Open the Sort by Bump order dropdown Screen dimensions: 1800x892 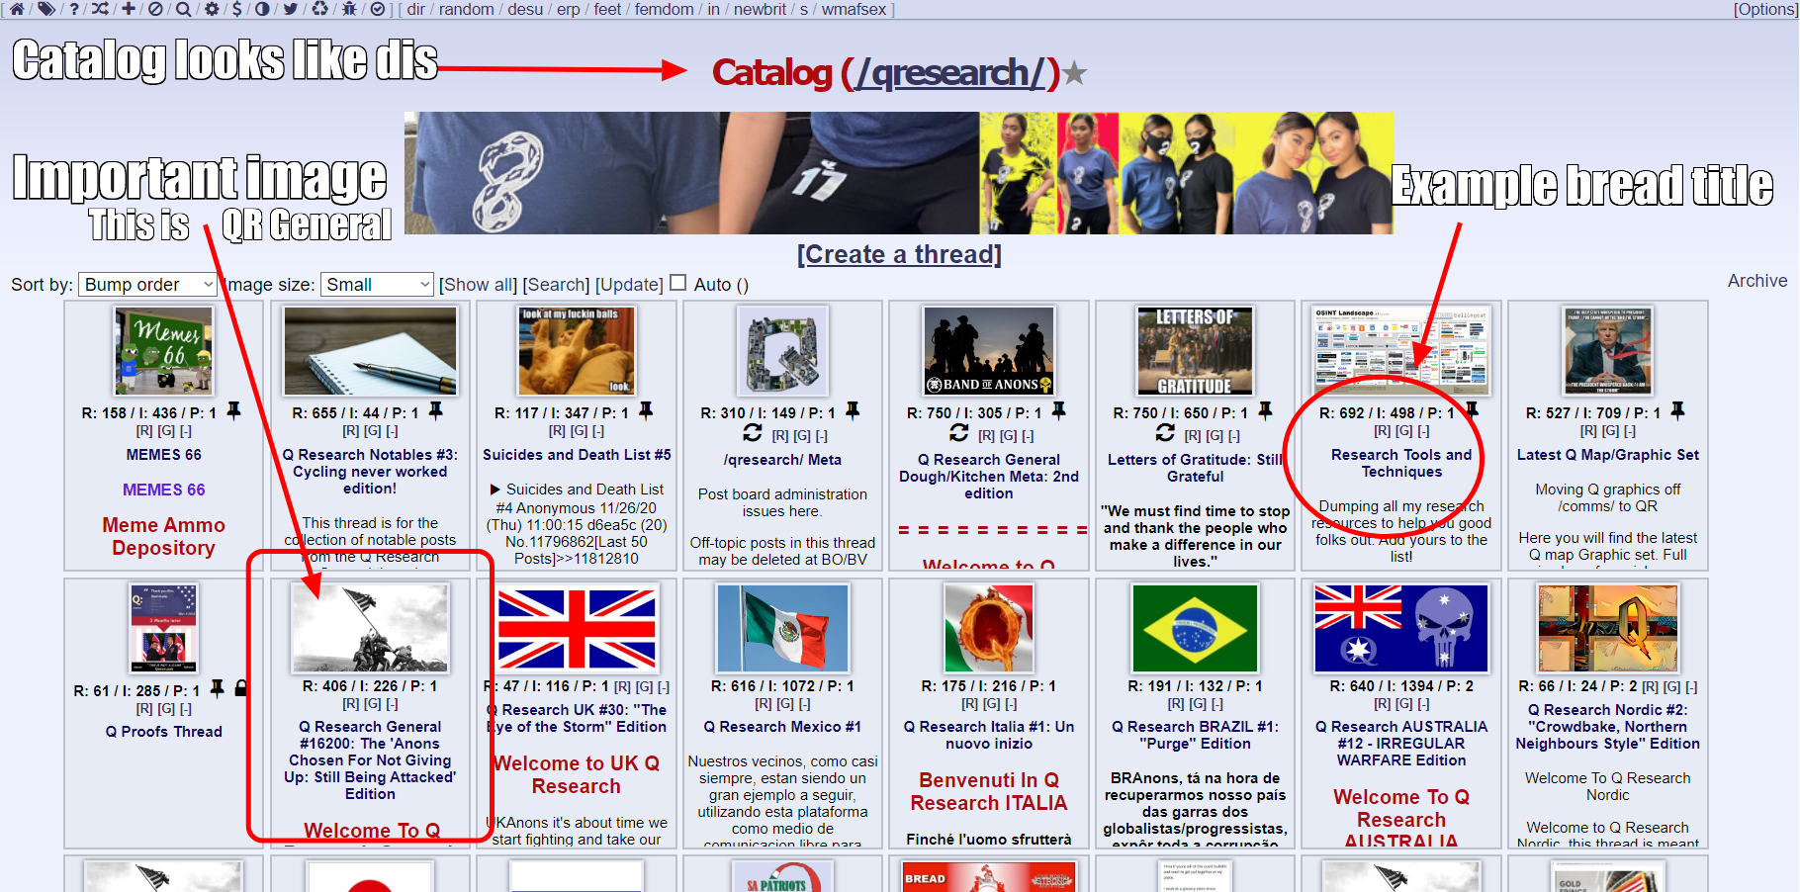(148, 285)
